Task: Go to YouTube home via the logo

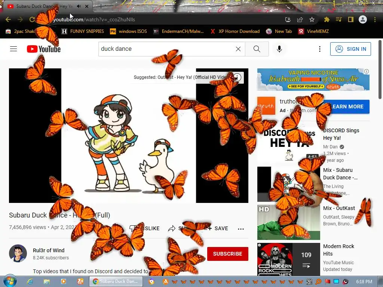Action: pyautogui.click(x=44, y=49)
